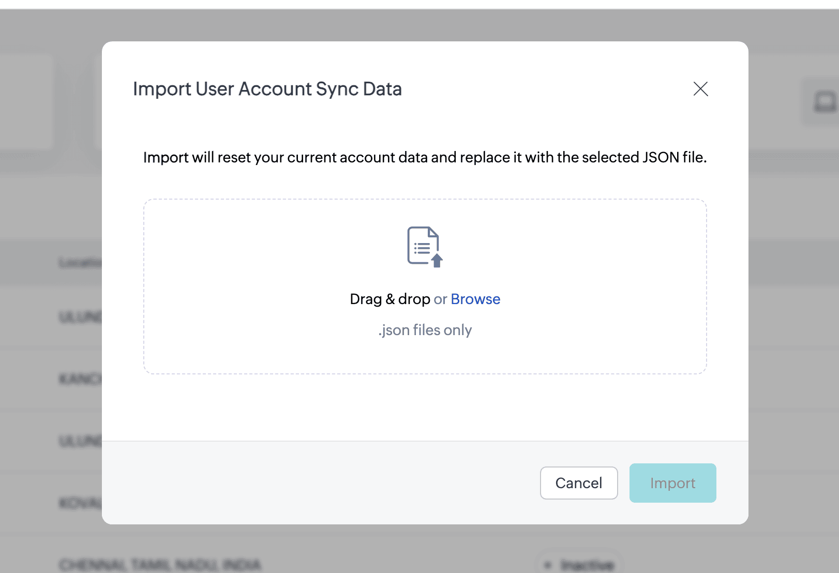
Task: Close the import dialog with the X
Action: (x=700, y=89)
